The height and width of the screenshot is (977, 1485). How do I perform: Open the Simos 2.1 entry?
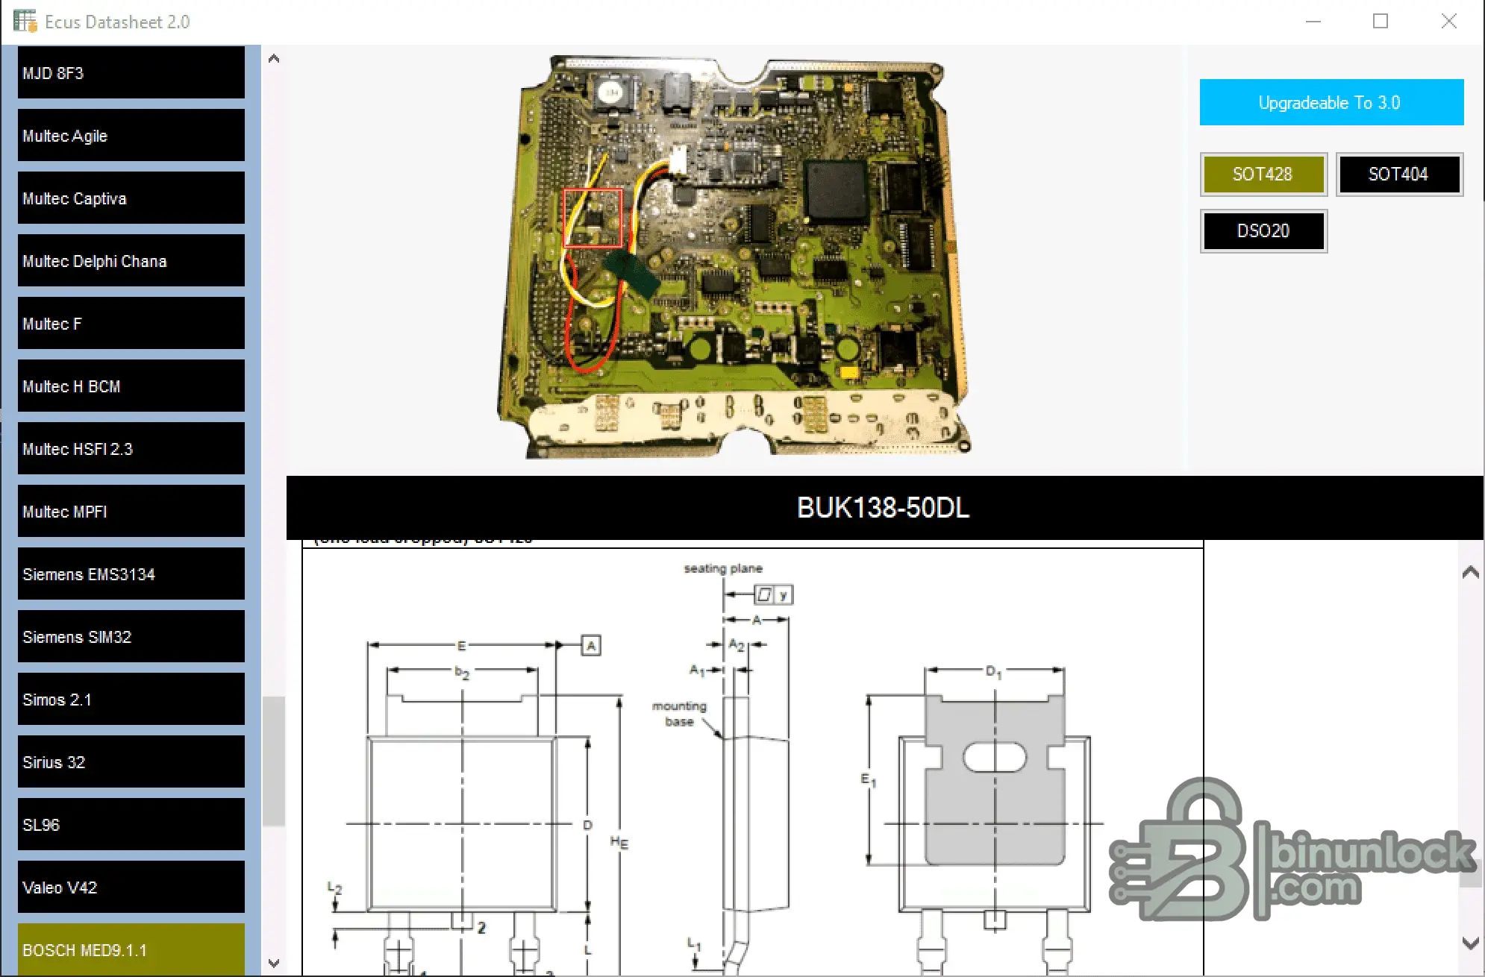point(131,699)
